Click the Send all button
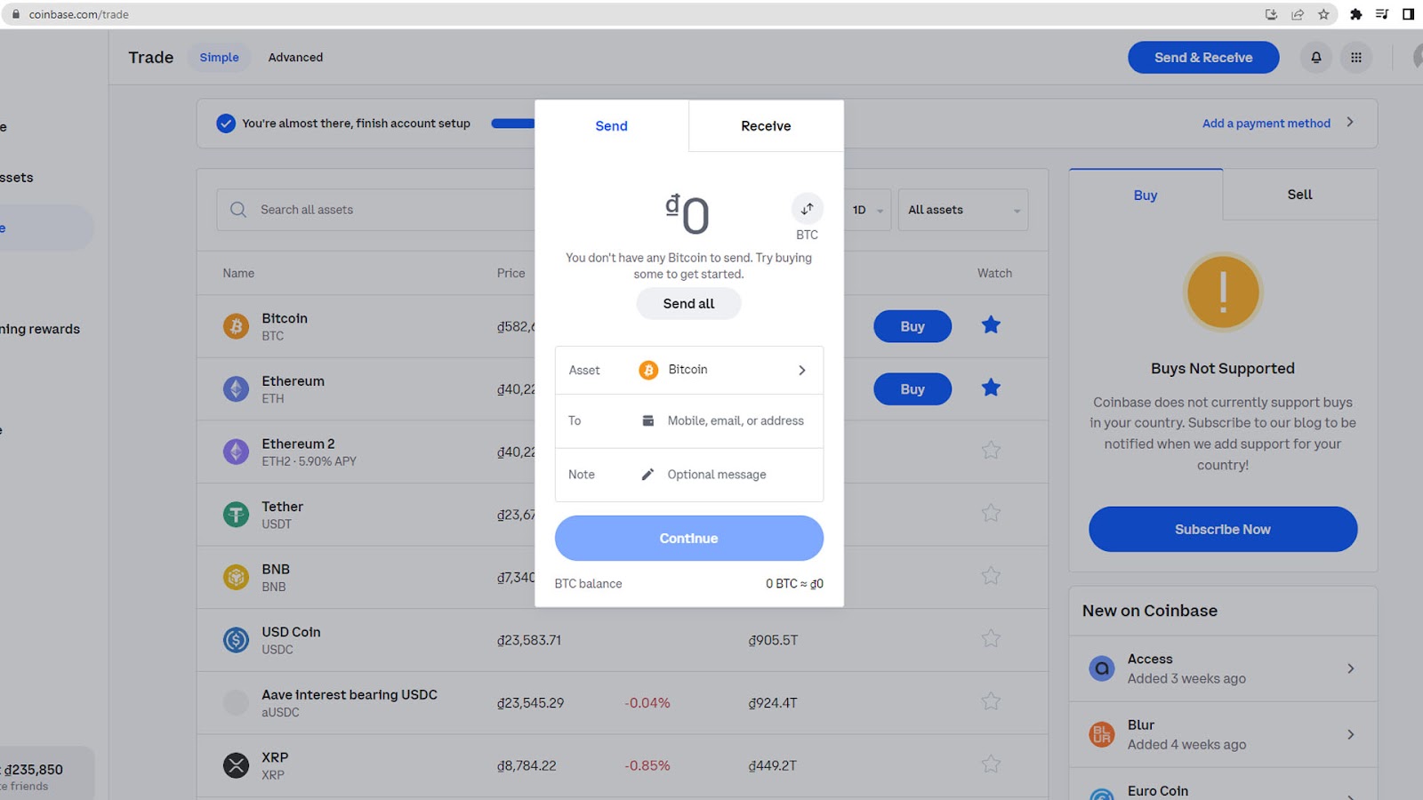Viewport: 1423px width, 800px height. [688, 304]
